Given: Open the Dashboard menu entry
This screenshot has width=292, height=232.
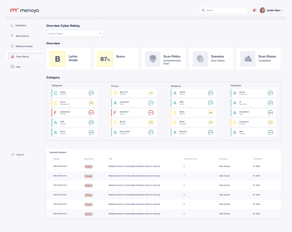Looking at the screenshot, I should tap(21, 25).
